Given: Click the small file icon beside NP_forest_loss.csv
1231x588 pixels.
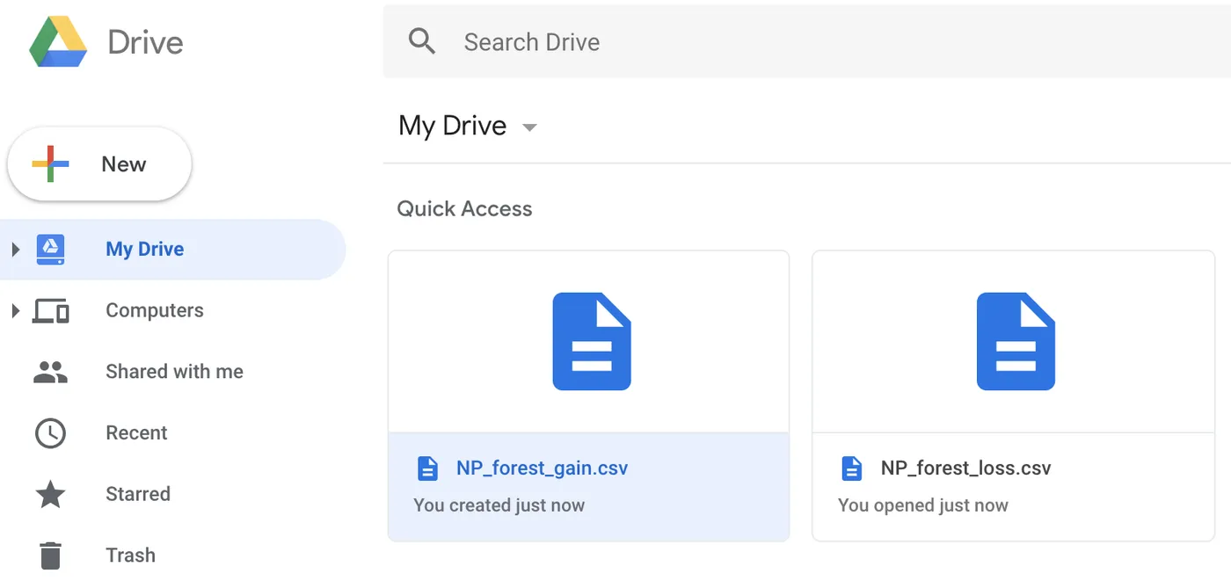Looking at the screenshot, I should tap(851, 468).
